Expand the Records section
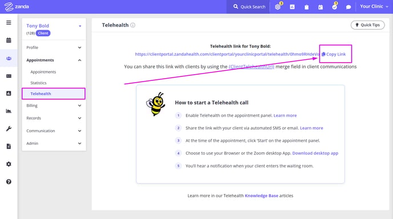This screenshot has width=393, height=219. (x=54, y=118)
